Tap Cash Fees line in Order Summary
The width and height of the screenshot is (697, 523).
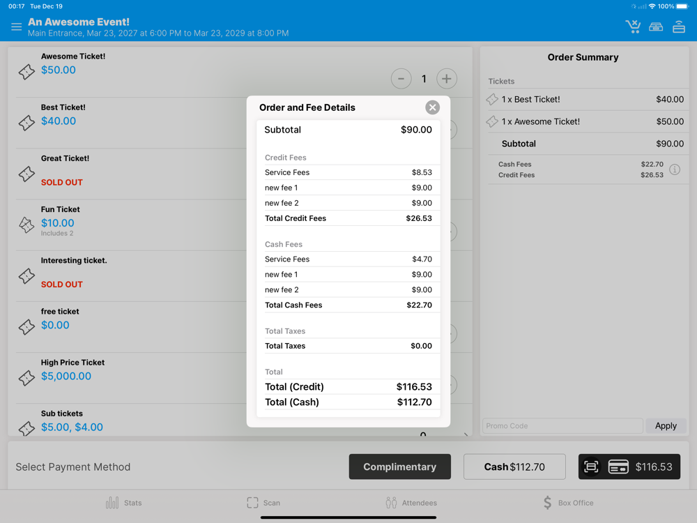coord(581,164)
